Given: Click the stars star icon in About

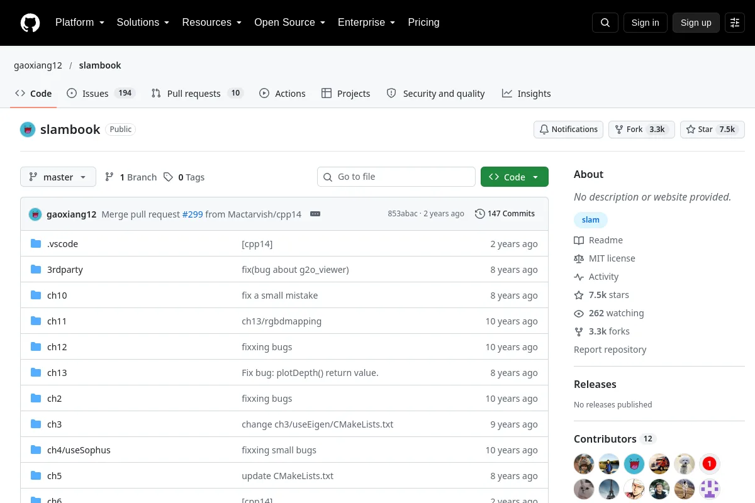Looking at the screenshot, I should tap(579, 295).
